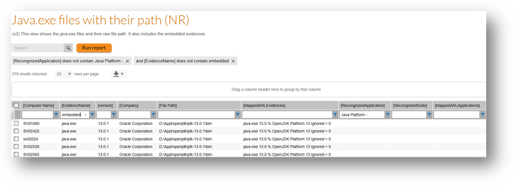514x185 pixels.
Task: Sort by the [RecongnizedApplication] column header
Action: 362,105
